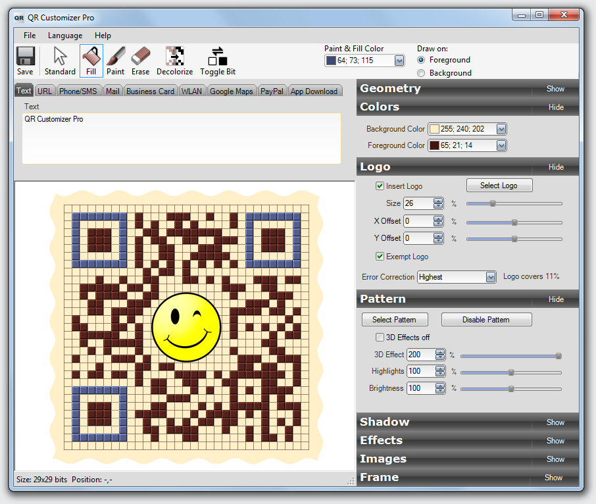Click the Background Color swatch
Screen dimensions: 596x504
(x=434, y=129)
